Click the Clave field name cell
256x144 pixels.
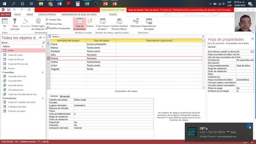[x=68, y=44]
